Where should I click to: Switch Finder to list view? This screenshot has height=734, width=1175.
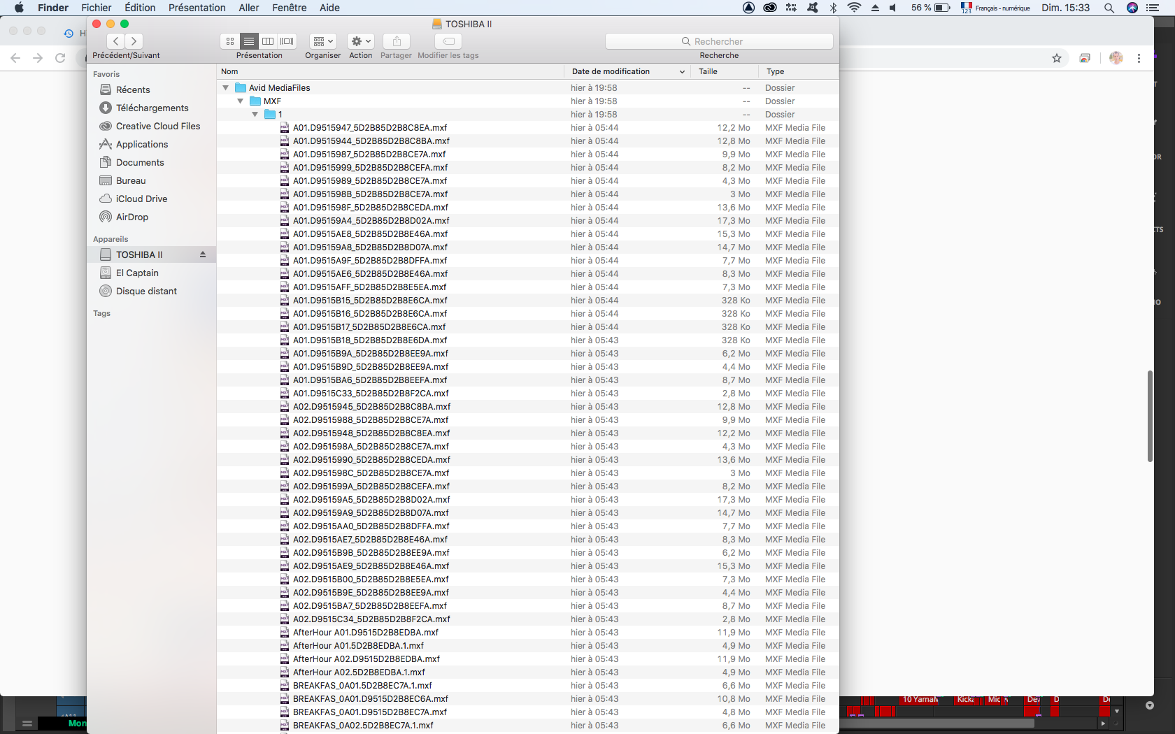(x=249, y=41)
